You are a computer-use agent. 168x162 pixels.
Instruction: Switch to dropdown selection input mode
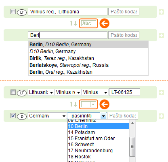(88, 104)
